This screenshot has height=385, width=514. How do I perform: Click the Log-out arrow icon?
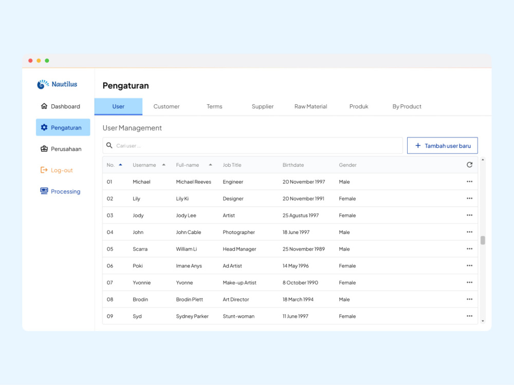44,170
